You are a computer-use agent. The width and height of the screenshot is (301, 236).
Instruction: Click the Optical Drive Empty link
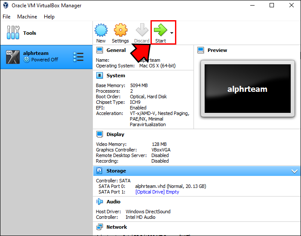(x=157, y=192)
